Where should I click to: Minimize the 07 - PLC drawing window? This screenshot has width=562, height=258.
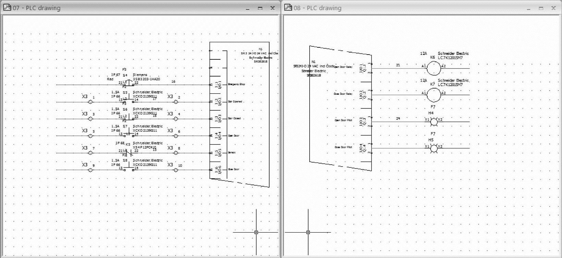coord(248,8)
